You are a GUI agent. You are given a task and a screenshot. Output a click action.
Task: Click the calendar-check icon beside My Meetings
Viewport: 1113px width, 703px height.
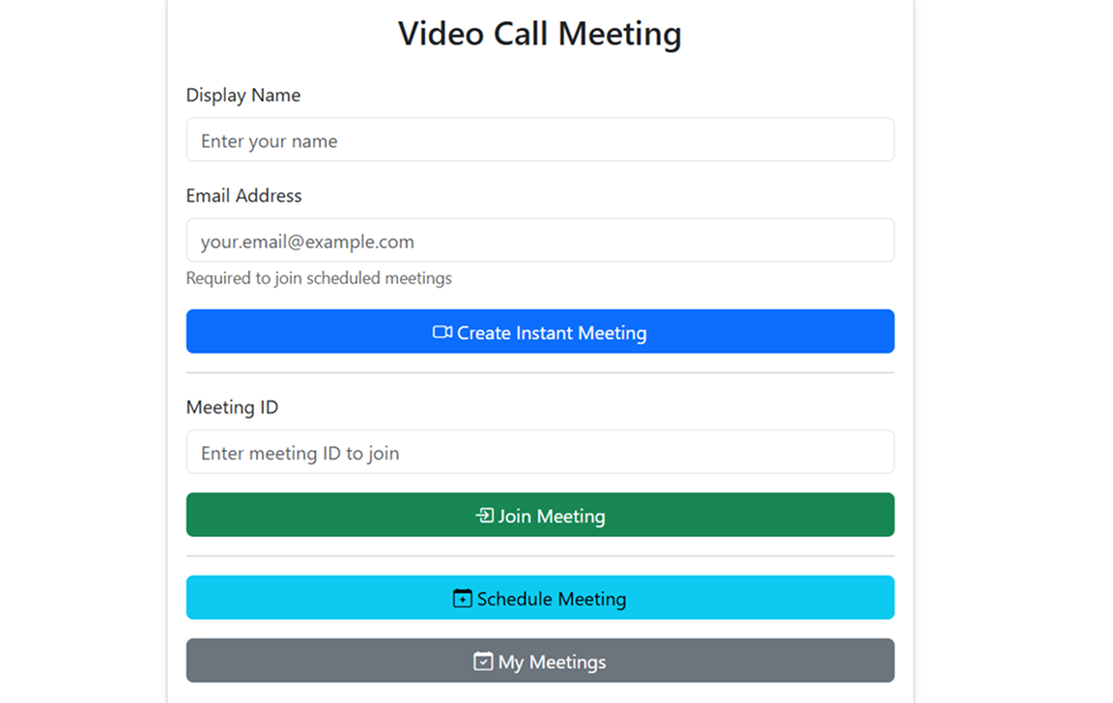pyautogui.click(x=483, y=661)
